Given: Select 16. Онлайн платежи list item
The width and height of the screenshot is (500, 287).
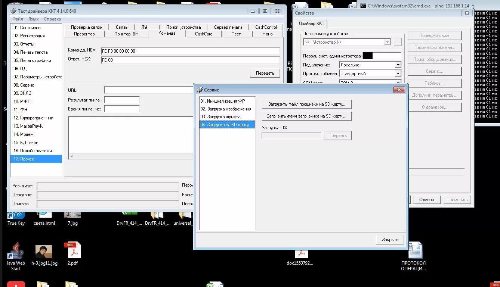Looking at the screenshot, I should pos(36,151).
